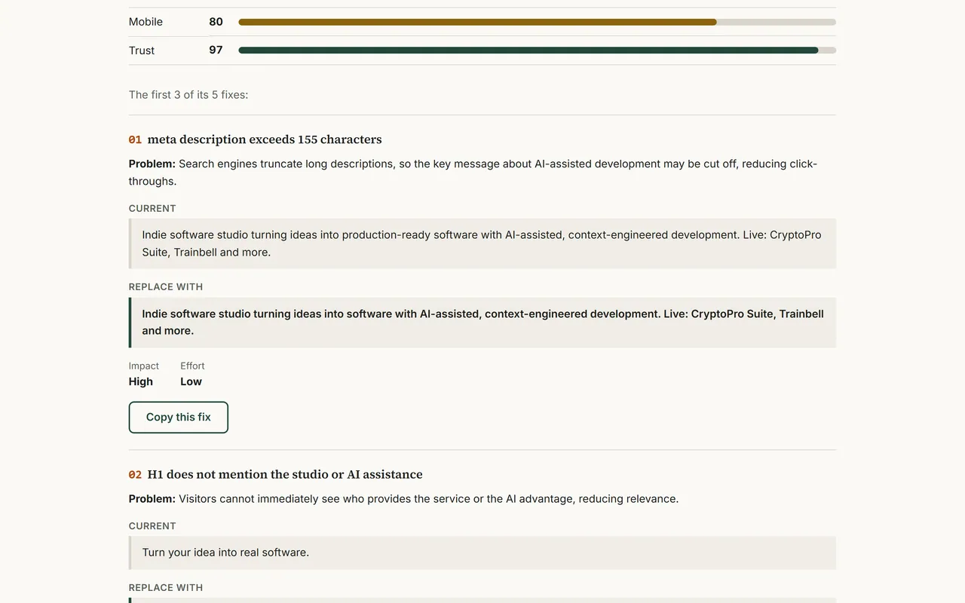Click the Mobile score progress bar
The width and height of the screenshot is (965, 603).
pos(537,22)
